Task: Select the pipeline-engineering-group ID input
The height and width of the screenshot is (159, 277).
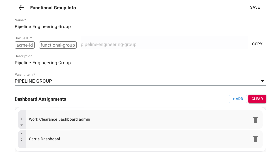Action: point(164,44)
